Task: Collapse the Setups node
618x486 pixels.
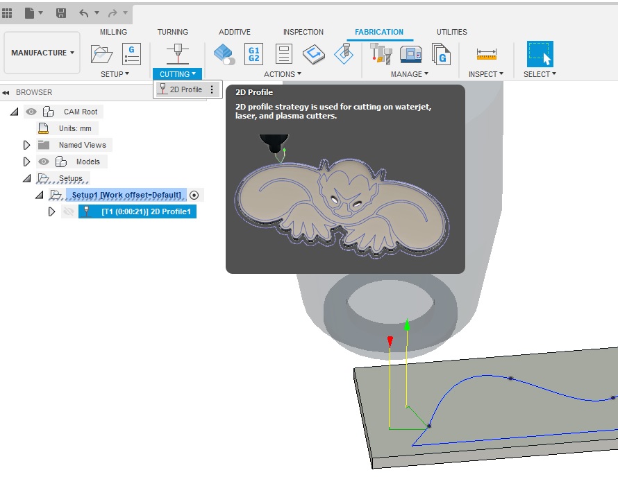Action: coord(27,179)
